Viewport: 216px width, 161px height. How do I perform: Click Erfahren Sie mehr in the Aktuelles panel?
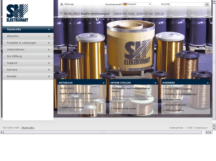tap(73, 108)
